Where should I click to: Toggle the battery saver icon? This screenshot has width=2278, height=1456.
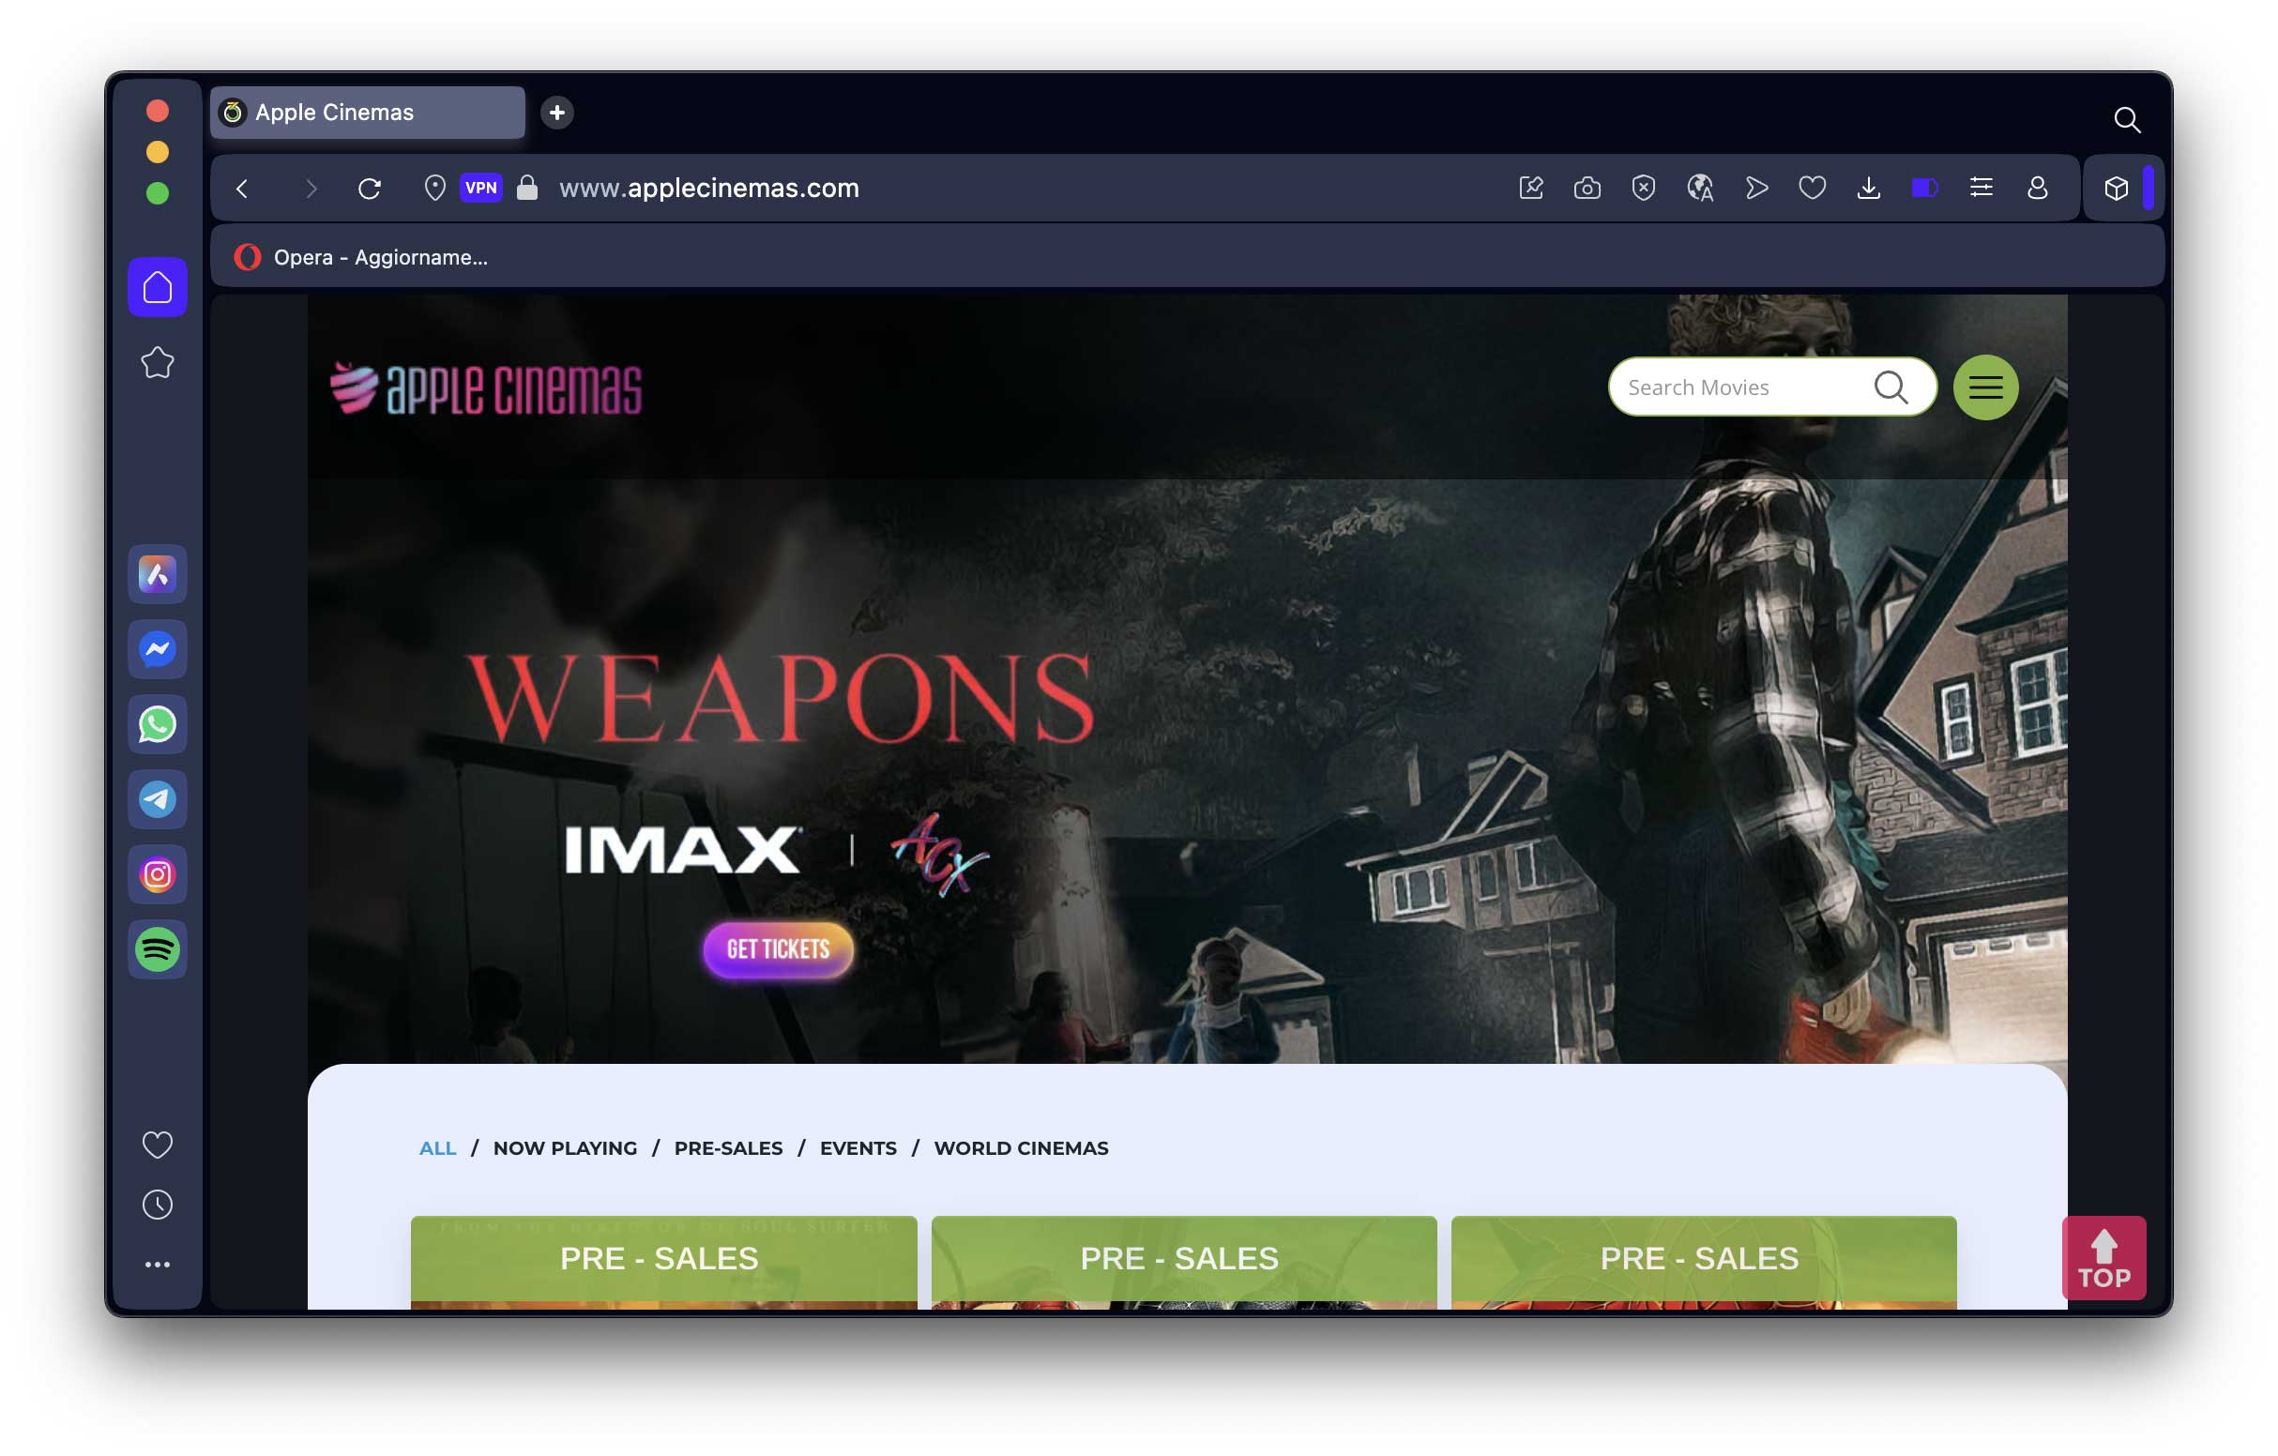[x=1923, y=189]
